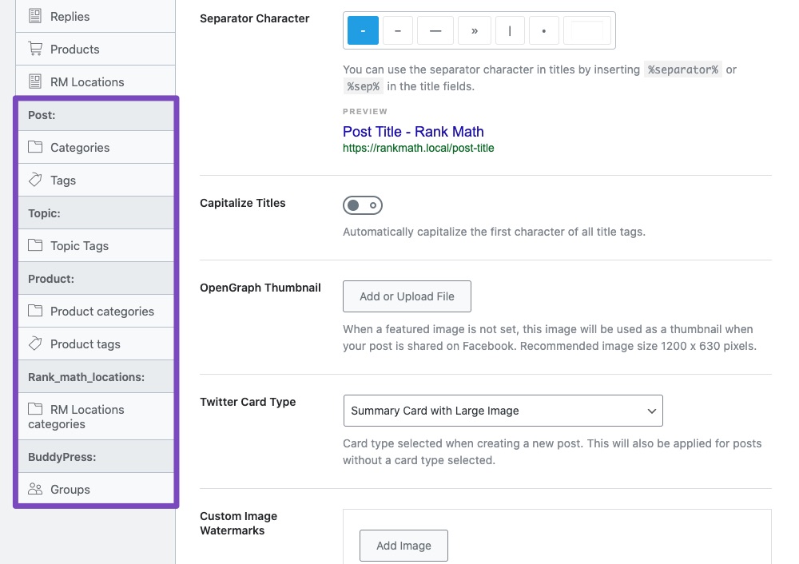The height and width of the screenshot is (564, 799).
Task: Click Add Image under Custom Image Watermarks
Action: click(x=403, y=546)
